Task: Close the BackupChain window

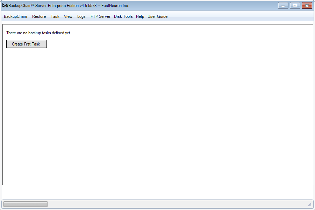Action: (x=307, y=6)
